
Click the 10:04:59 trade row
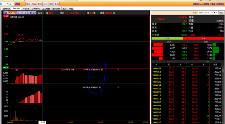pyautogui.click(x=187, y=68)
